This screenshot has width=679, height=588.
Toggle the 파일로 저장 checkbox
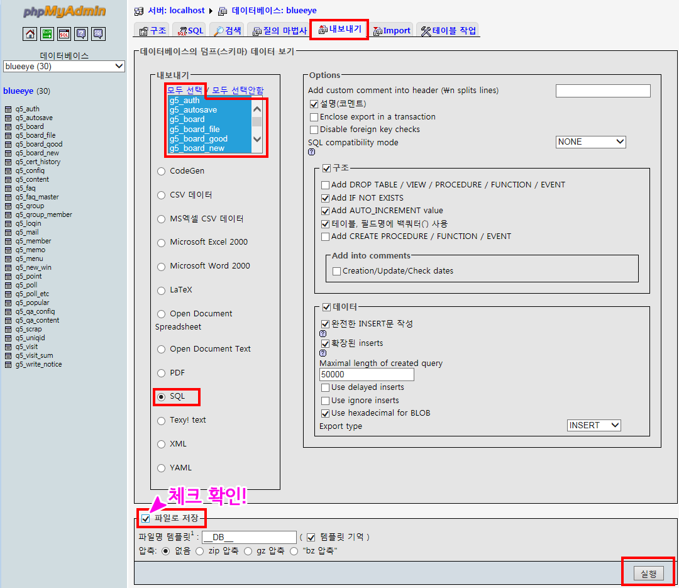(146, 519)
